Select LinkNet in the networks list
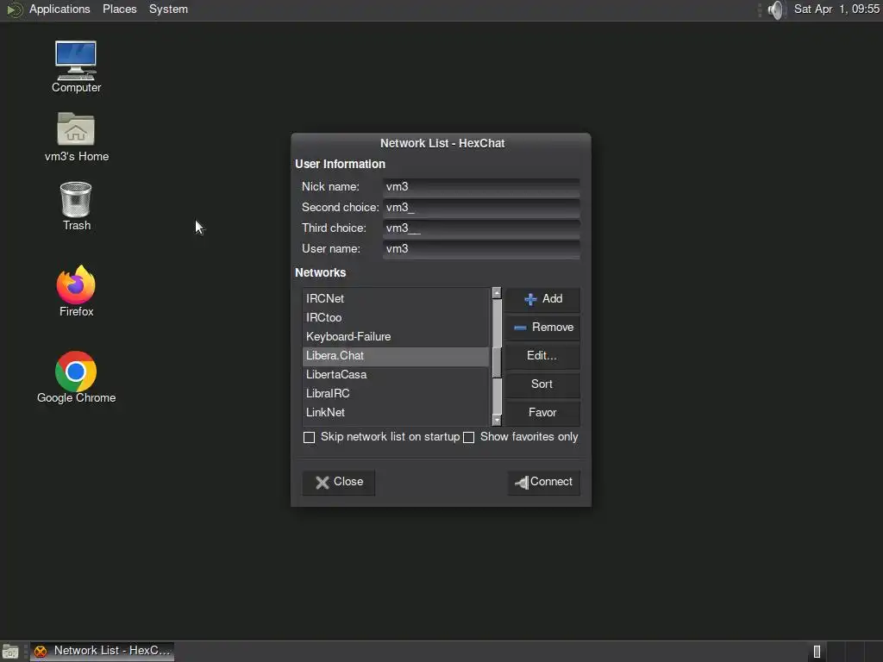 pos(396,413)
